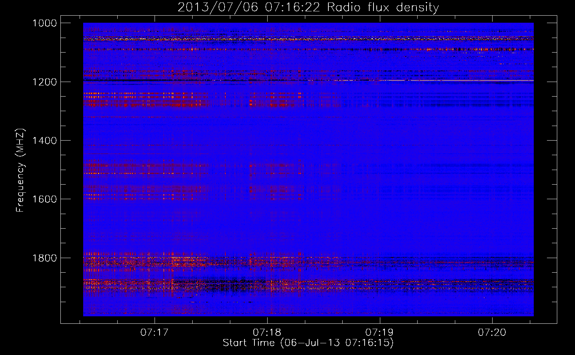Click the 'Start Time (06-Jul-13 07:16:15)' axis title

click(x=308, y=343)
